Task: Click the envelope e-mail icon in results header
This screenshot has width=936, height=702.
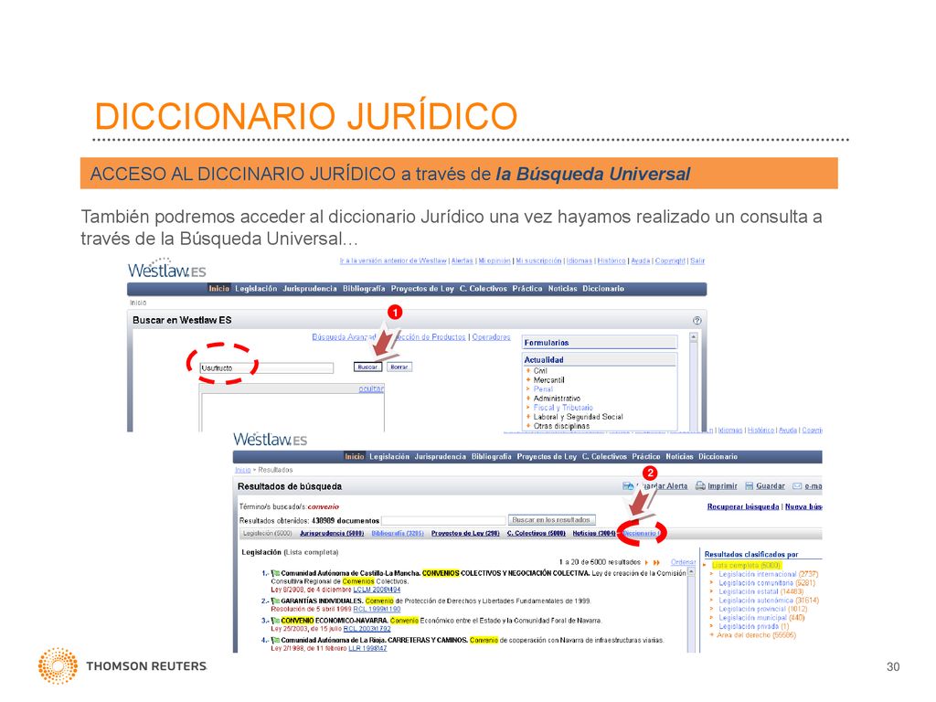Action: click(797, 486)
